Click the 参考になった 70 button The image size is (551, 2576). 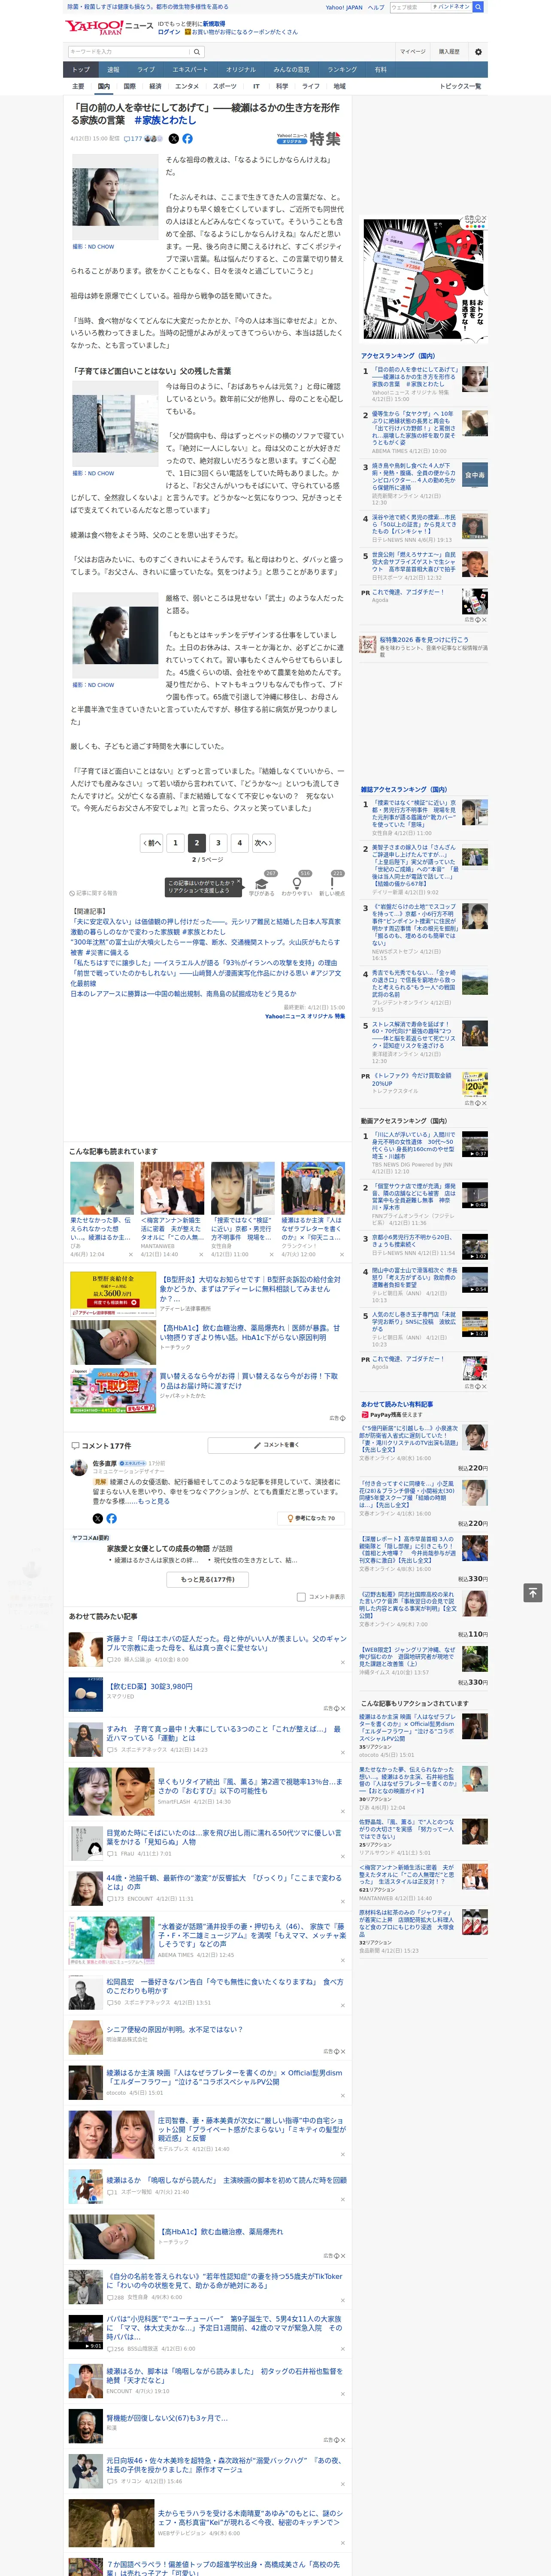coord(311,1518)
